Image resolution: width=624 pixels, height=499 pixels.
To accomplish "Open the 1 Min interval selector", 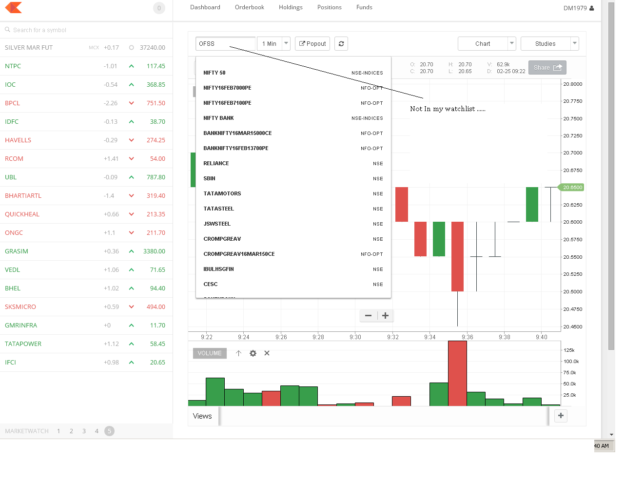I will tap(273, 44).
